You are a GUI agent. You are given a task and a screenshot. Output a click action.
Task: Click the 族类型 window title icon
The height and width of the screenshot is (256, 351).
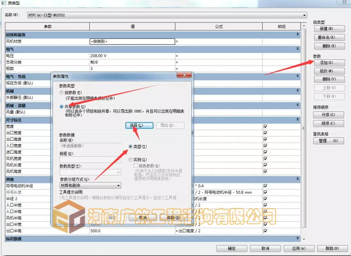pos(4,3)
